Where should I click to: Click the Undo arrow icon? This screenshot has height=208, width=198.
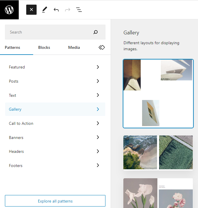pos(56,10)
